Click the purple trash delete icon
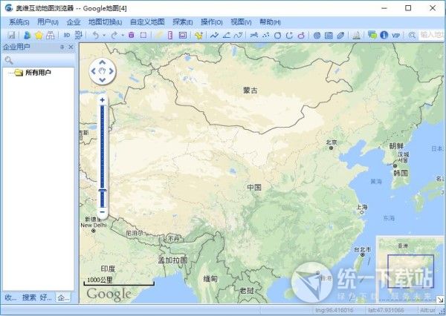Viewport: 446px width, 316px height. 132,35
